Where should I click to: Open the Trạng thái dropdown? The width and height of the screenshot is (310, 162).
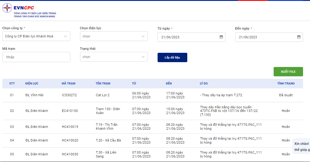(114, 57)
